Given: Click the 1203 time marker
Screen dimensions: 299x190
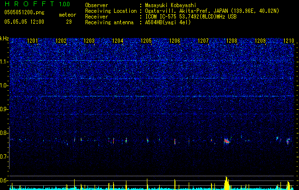Looking at the screenshot, I should (x=89, y=41).
